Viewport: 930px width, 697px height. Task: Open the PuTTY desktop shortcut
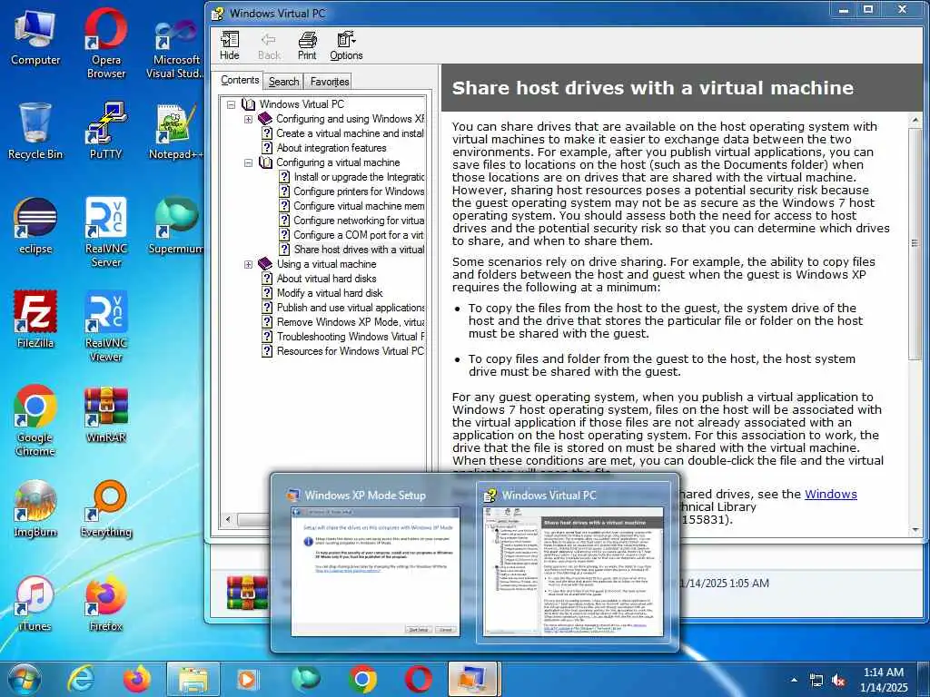pyautogui.click(x=105, y=132)
